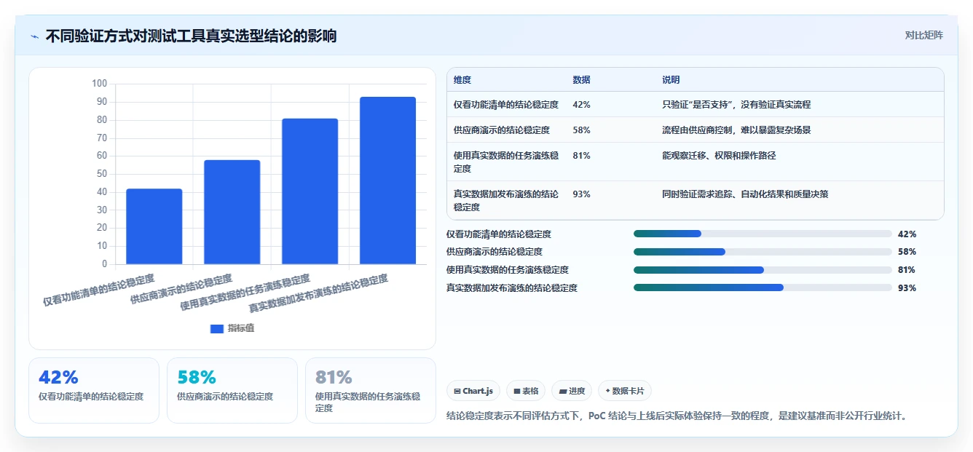Click the 42% bar in the chart
The height and width of the screenshot is (452, 973).
[x=154, y=226]
